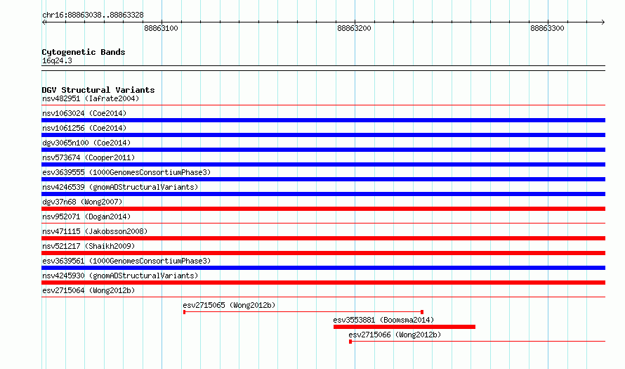
Task: Open nsv4246539 (gnomADStructuralVariants) label
Action: [x=120, y=187]
